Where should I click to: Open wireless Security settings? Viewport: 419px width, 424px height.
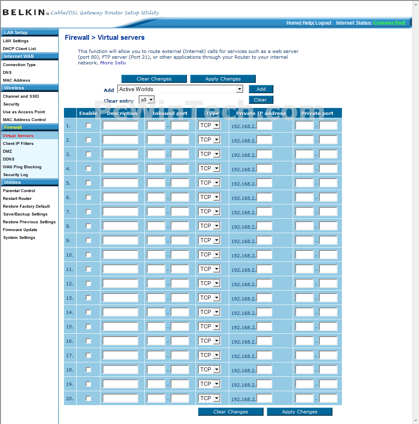coord(11,104)
